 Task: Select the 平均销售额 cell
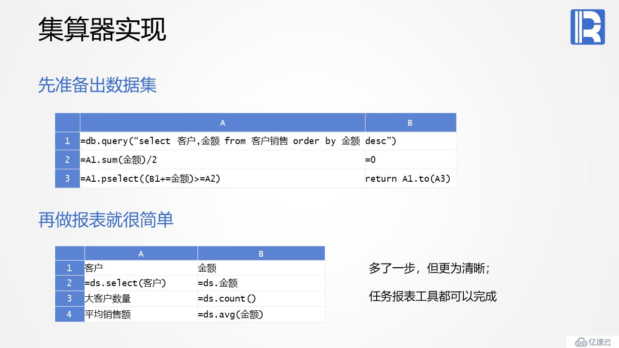coord(141,314)
